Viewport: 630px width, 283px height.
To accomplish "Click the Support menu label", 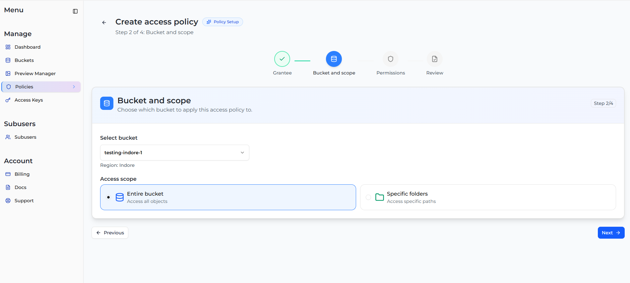I will pyautogui.click(x=24, y=201).
